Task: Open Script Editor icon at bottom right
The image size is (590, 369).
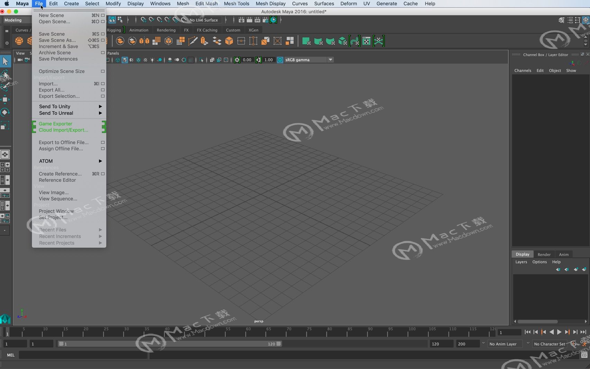Action: point(584,355)
